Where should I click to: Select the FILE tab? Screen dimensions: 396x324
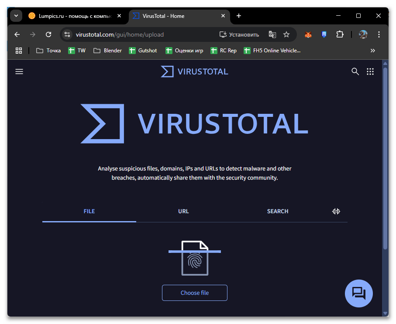pos(89,211)
